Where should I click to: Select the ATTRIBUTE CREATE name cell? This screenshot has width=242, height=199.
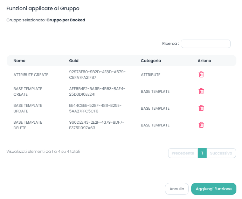pyautogui.click(x=31, y=75)
